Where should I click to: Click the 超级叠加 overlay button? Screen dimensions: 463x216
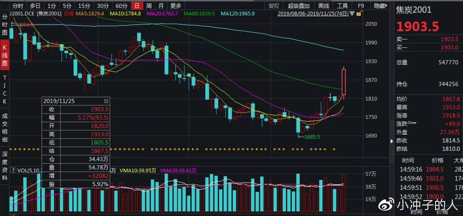(x=298, y=6)
